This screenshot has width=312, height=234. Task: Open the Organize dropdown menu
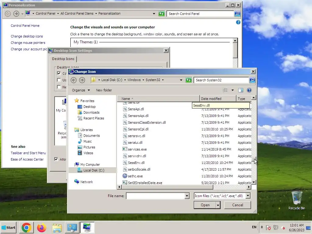click(81, 90)
